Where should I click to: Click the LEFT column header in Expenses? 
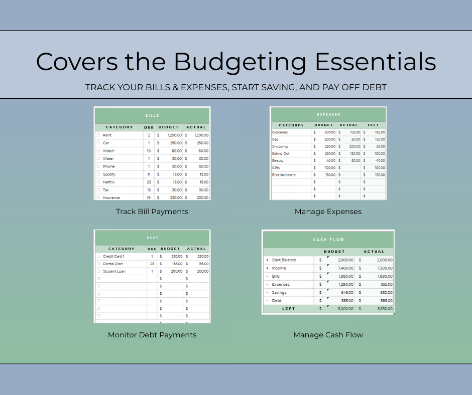coord(373,125)
